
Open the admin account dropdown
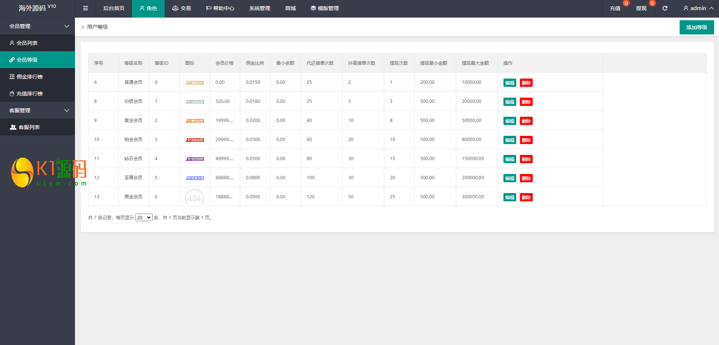[x=698, y=8]
